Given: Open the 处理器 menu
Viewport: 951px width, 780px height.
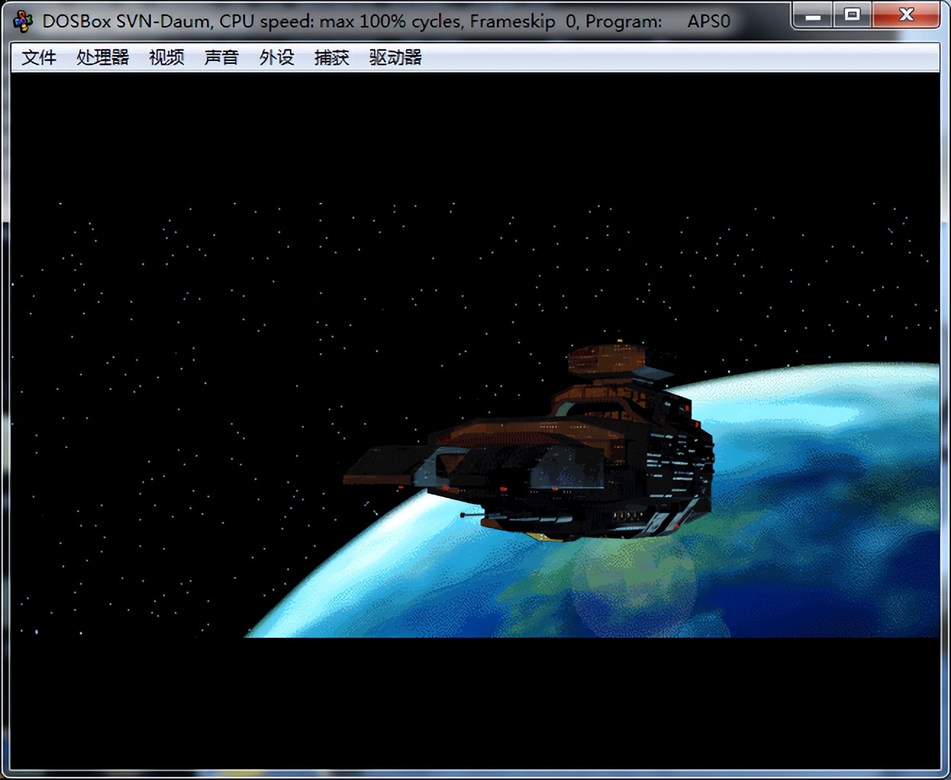Looking at the screenshot, I should tap(102, 57).
